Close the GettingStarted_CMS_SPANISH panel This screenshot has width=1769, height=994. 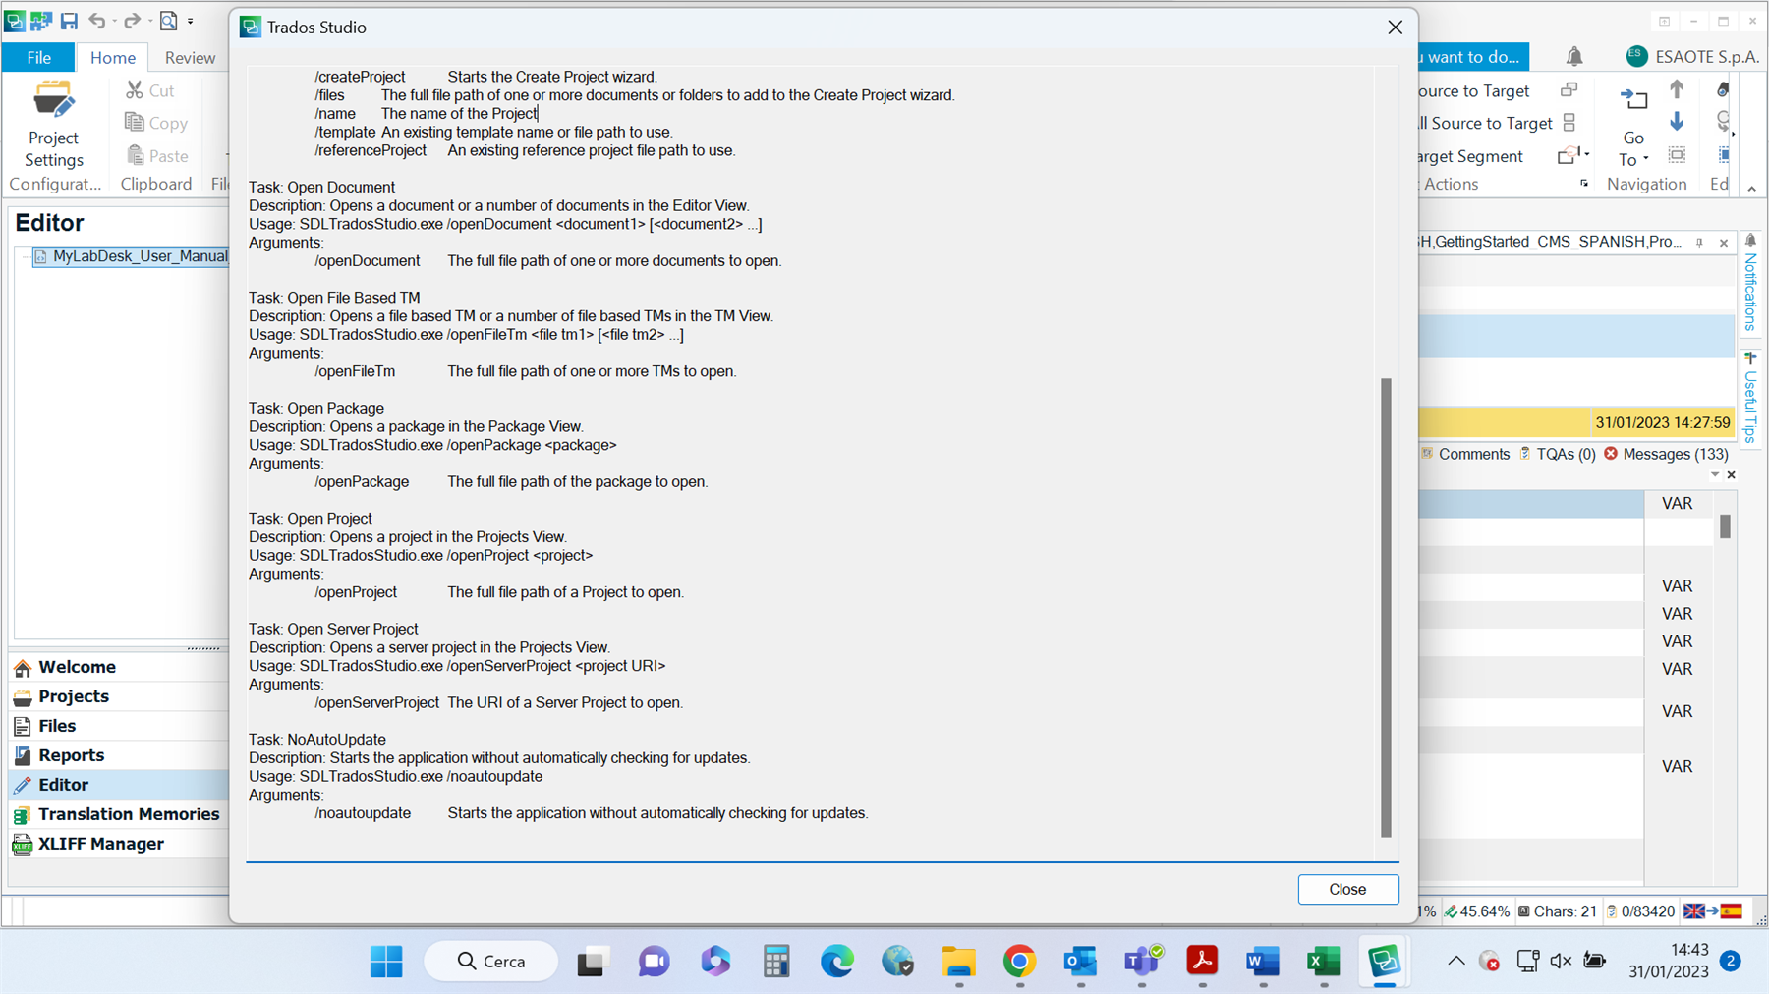[x=1724, y=243]
